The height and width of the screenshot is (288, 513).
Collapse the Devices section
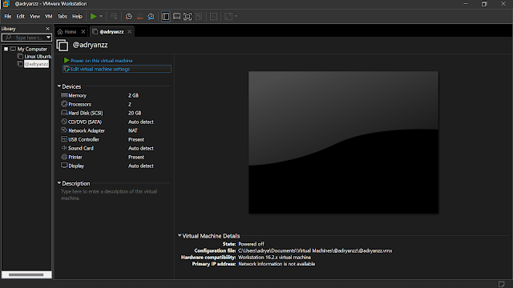[x=59, y=86]
